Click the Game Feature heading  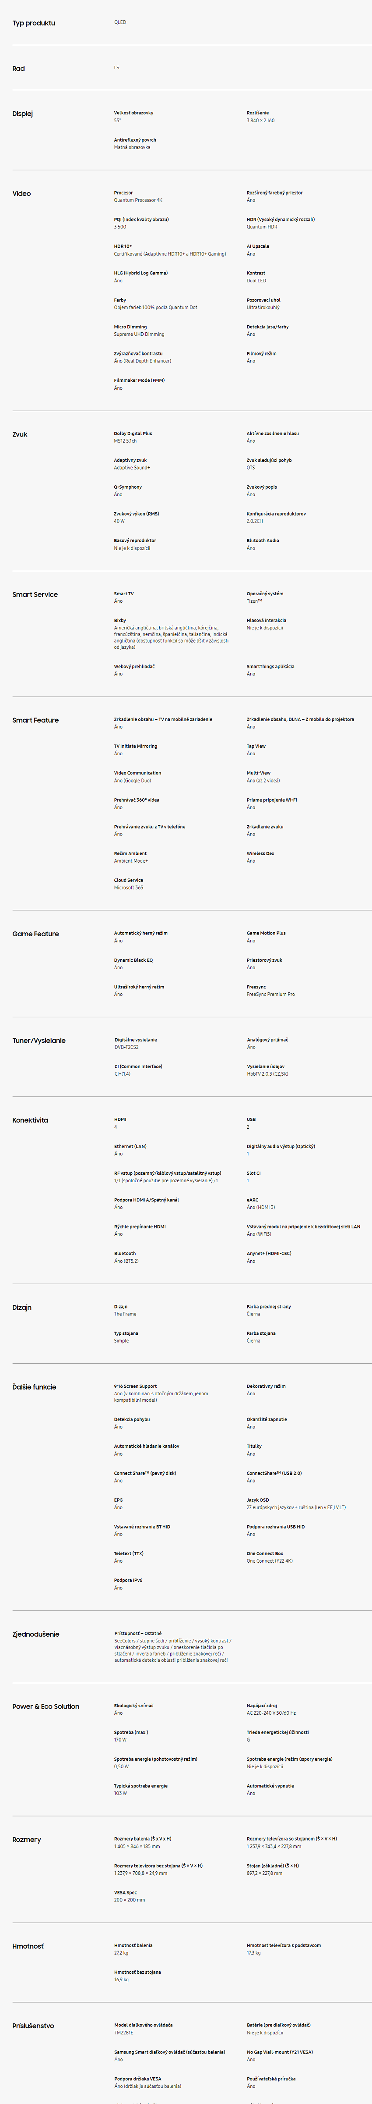(35, 934)
